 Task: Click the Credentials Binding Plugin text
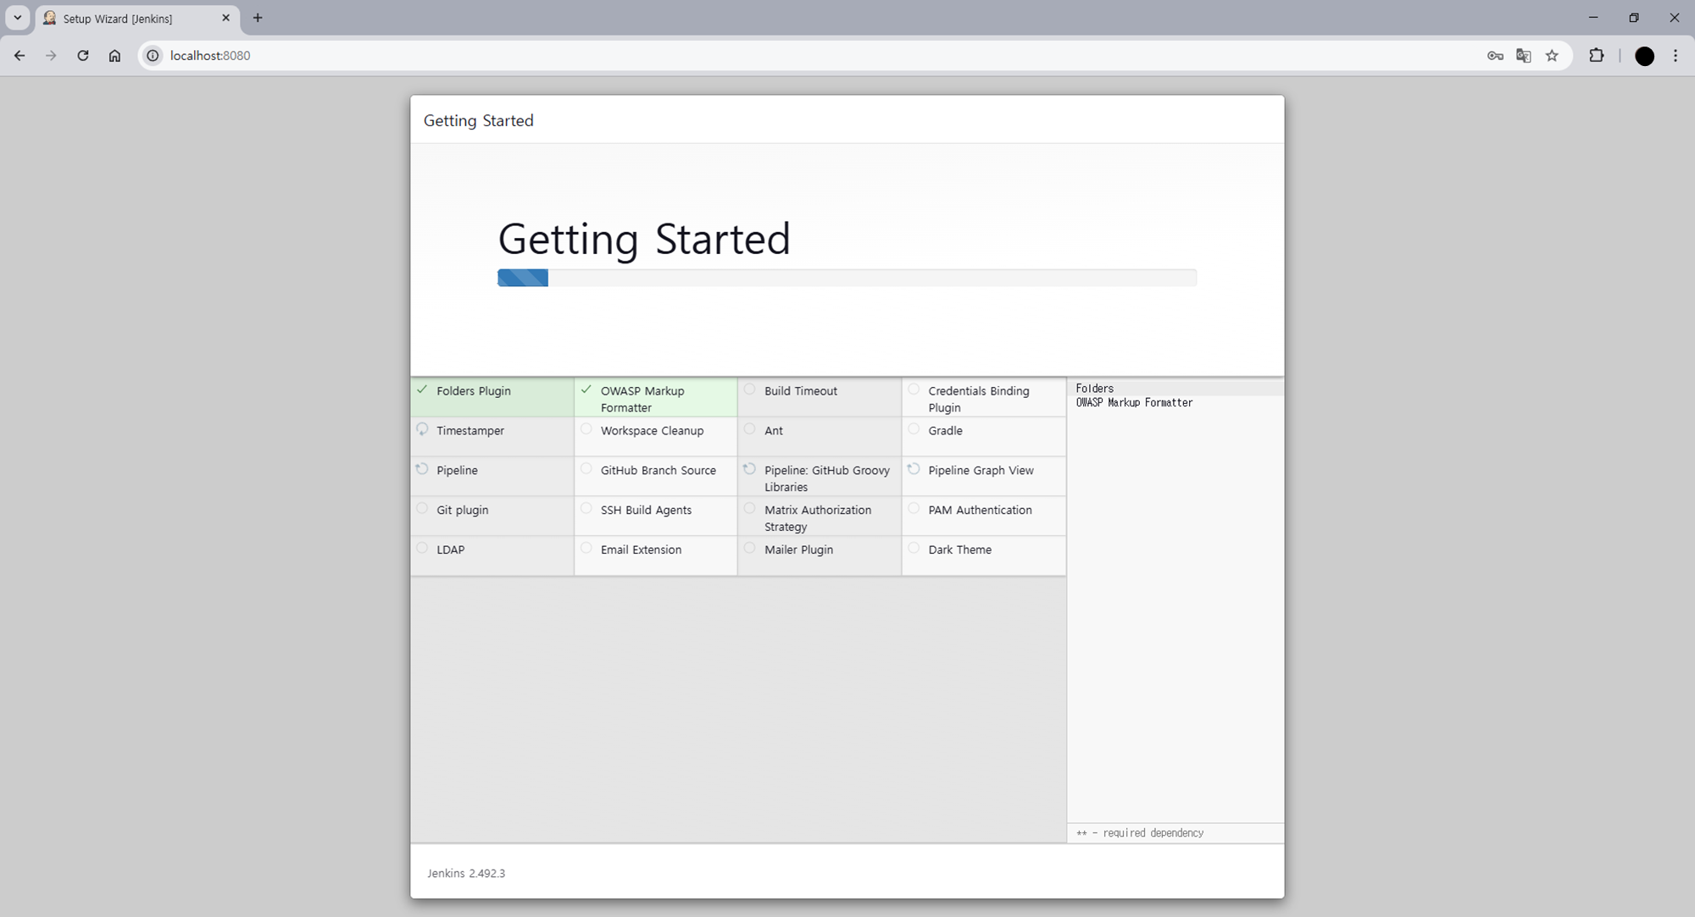point(979,400)
